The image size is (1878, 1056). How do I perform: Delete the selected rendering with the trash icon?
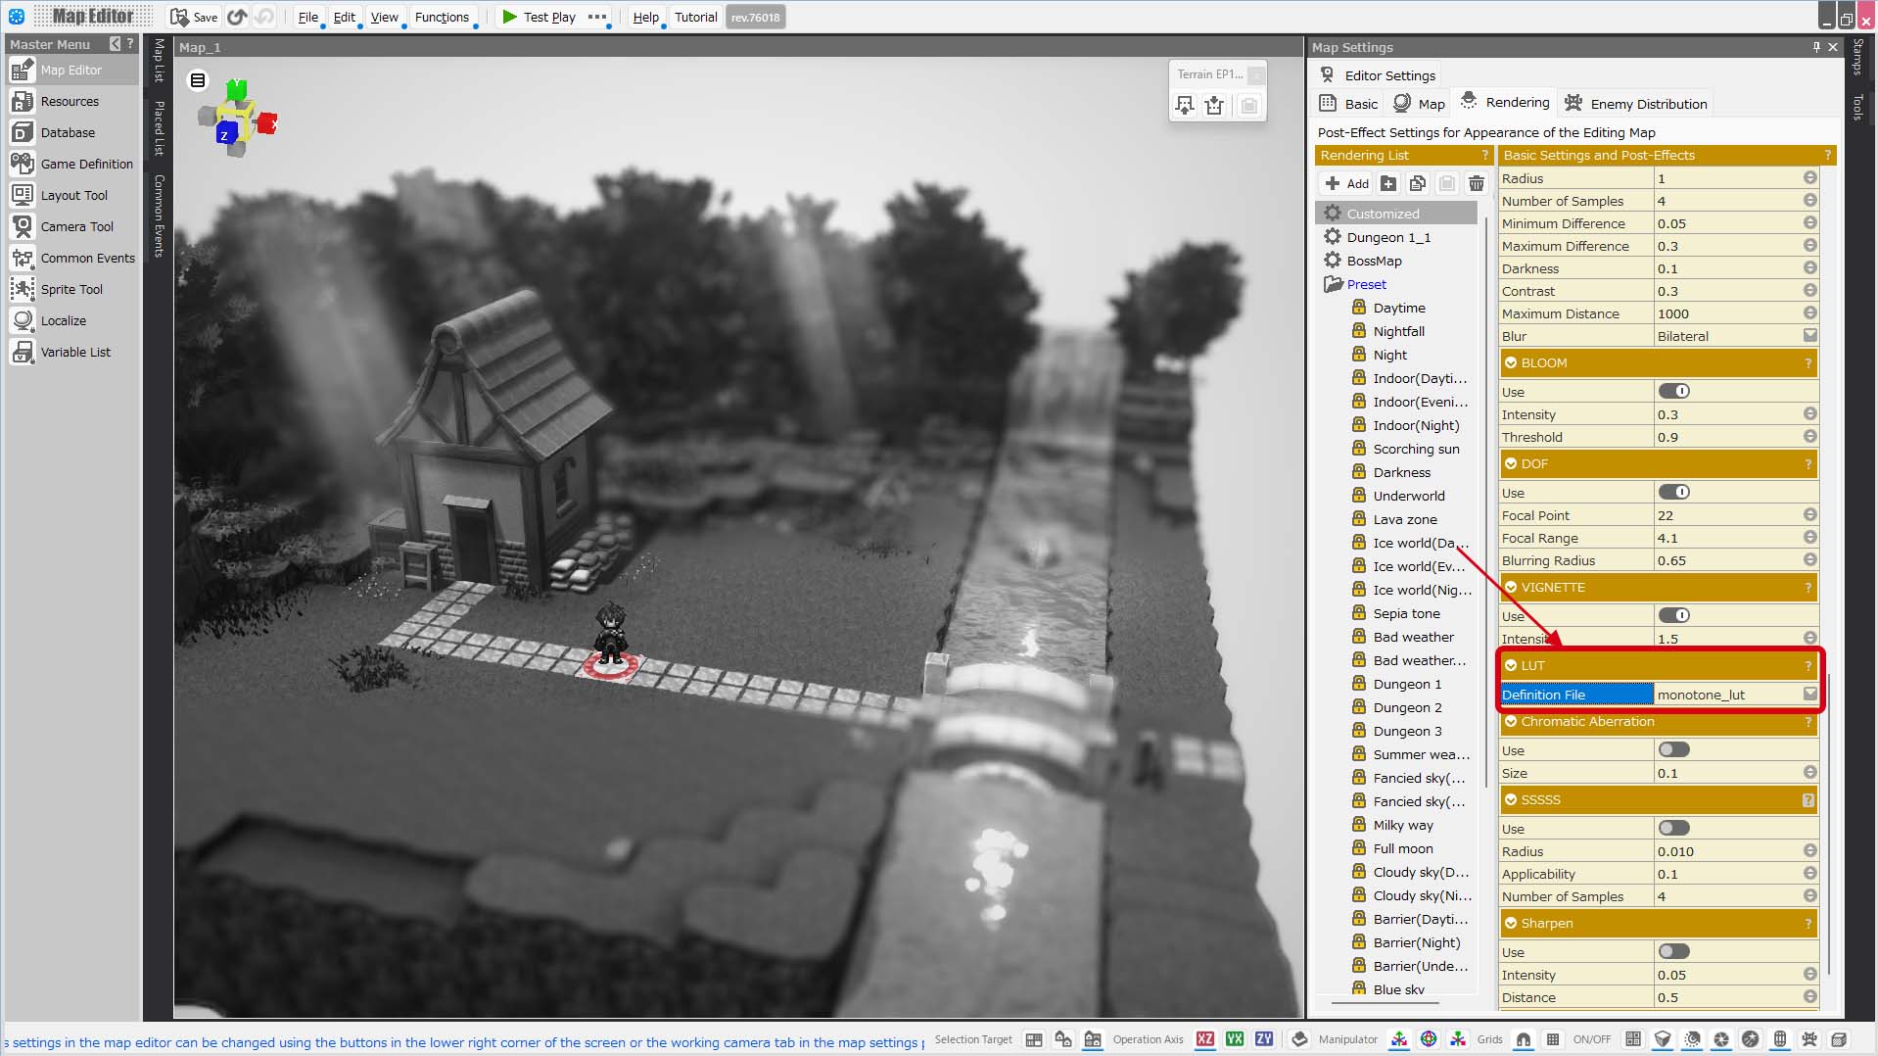[1477, 183]
